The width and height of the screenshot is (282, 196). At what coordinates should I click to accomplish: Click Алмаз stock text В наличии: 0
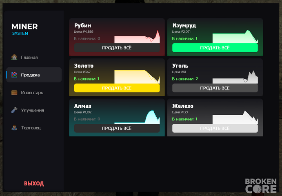(x=87, y=119)
